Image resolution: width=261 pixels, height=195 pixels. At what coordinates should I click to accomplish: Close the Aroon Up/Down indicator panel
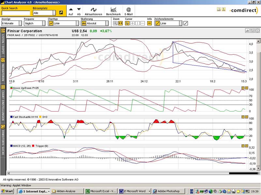[247, 88]
